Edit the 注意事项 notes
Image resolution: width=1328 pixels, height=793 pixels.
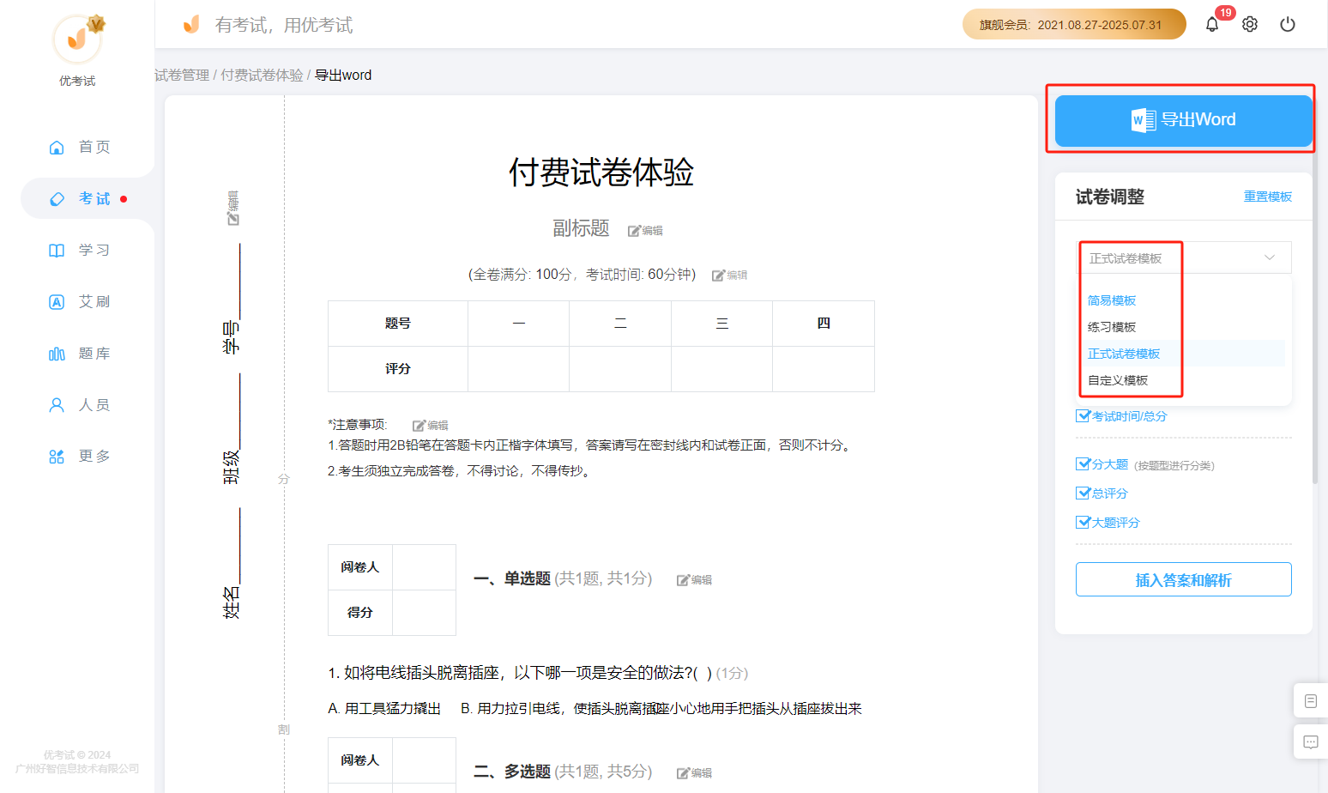tap(431, 426)
